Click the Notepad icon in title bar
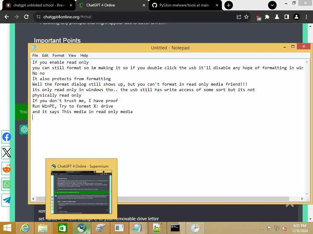313x234 pixels. [x=34, y=48]
